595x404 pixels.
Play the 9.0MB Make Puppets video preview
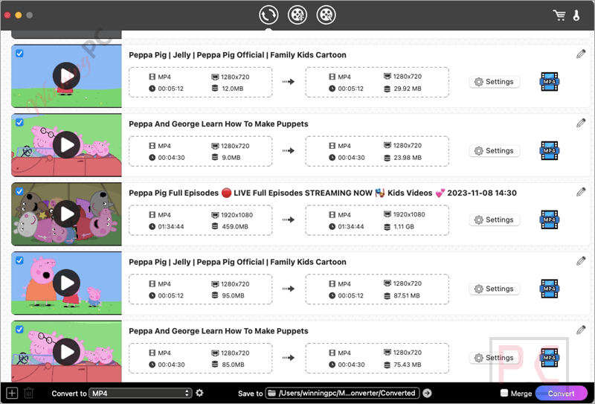66,144
